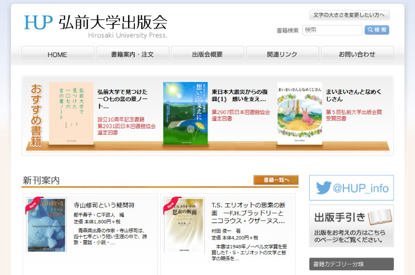The height and width of the screenshot is (275, 415).
Task: Click the 設立10周年記念書籍 red text
Action: [121, 119]
